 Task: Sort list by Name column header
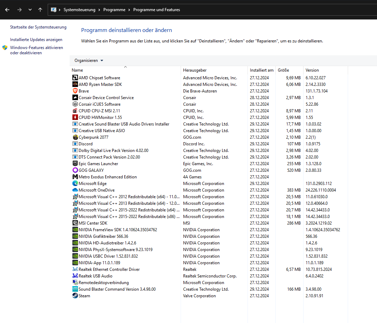click(x=77, y=70)
